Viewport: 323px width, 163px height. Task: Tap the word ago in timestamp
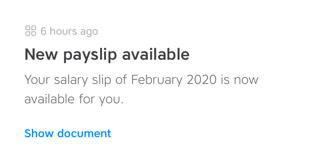click(x=89, y=32)
